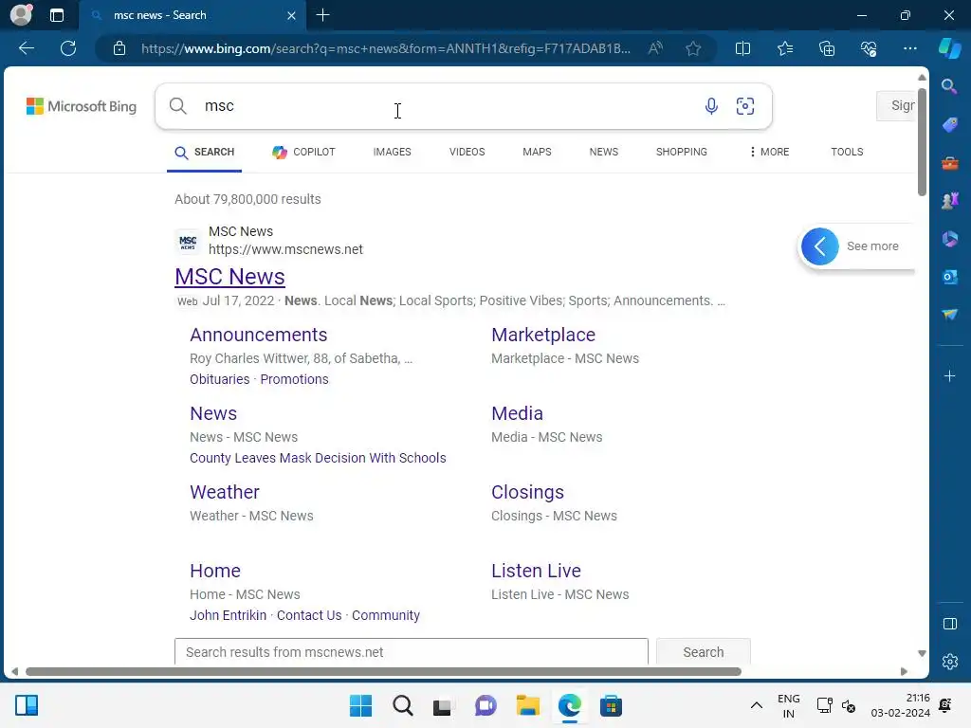The width and height of the screenshot is (971, 728).
Task: Open File Explorer from taskbar
Action: click(527, 705)
